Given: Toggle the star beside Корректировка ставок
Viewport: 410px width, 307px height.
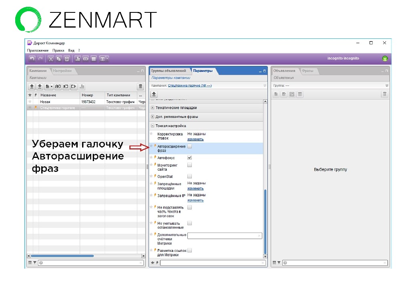Looking at the screenshot, I should tap(151, 134).
